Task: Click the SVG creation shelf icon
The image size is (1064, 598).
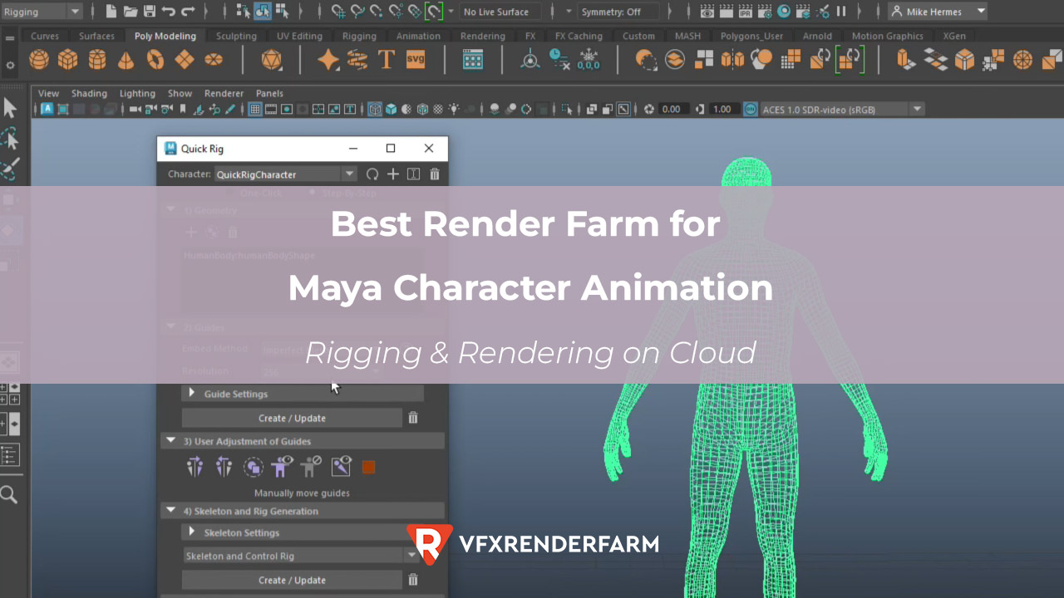Action: [415, 59]
